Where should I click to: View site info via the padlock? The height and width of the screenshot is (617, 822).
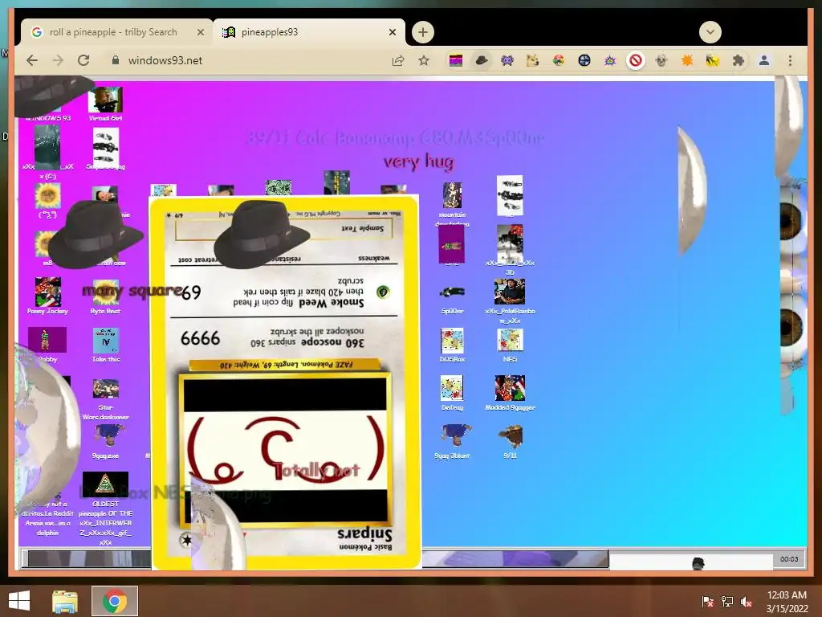pyautogui.click(x=116, y=59)
